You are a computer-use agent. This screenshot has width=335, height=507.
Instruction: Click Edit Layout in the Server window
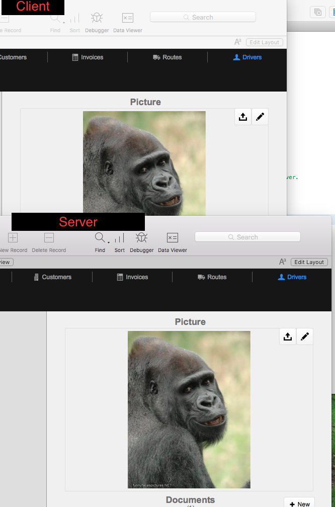point(309,262)
